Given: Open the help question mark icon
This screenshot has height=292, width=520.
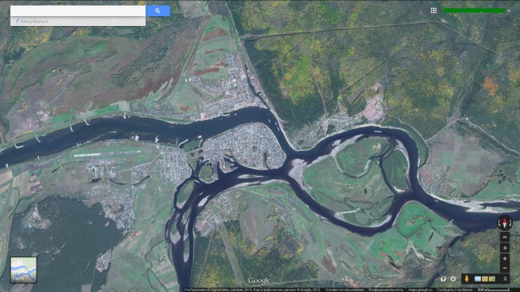Looking at the screenshot, I should 443,279.
